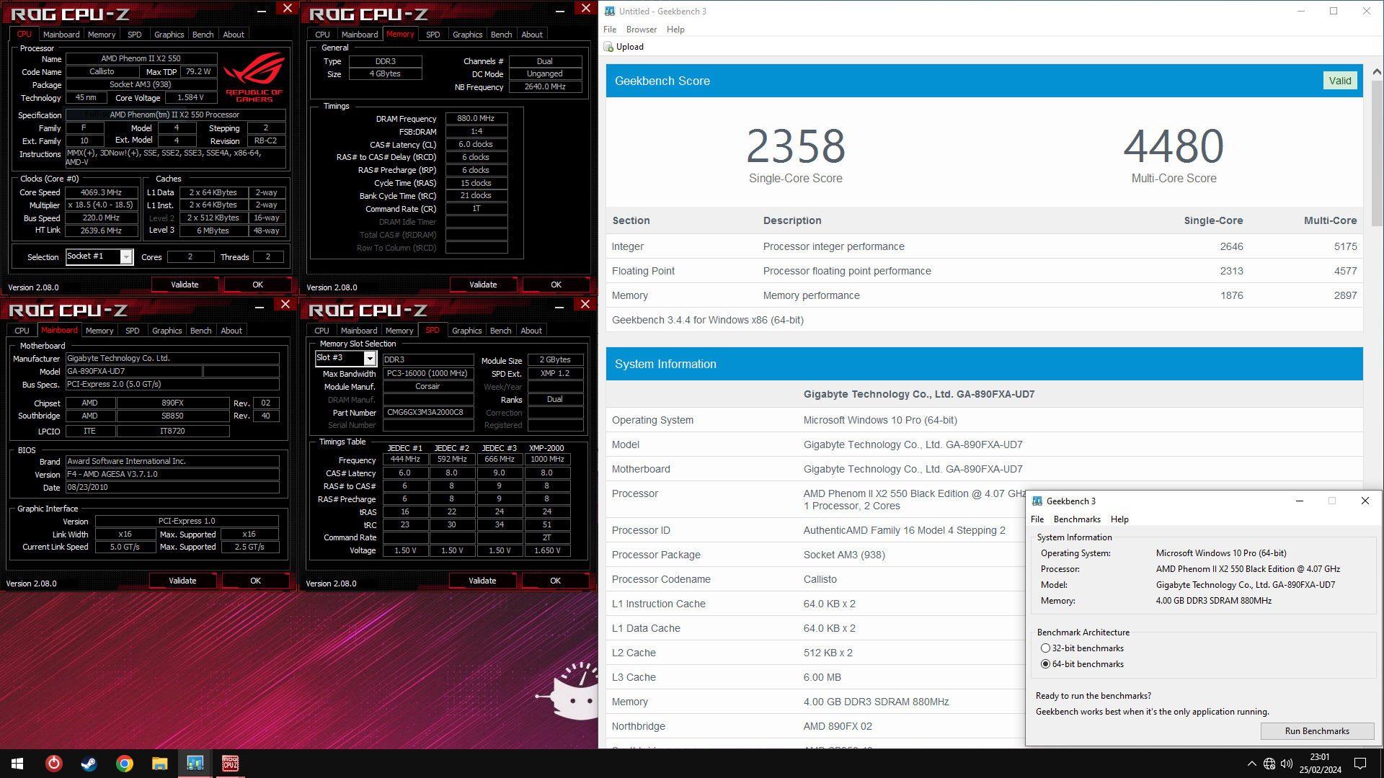Click the Untitled Geekbench 3 window icon
The height and width of the screenshot is (778, 1384).
pyautogui.click(x=610, y=11)
